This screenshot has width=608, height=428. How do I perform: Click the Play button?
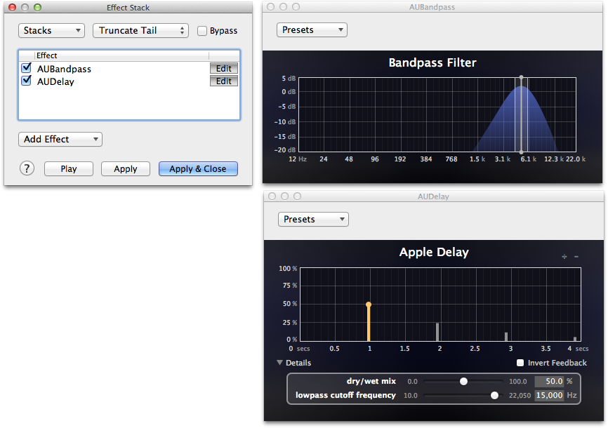click(69, 169)
